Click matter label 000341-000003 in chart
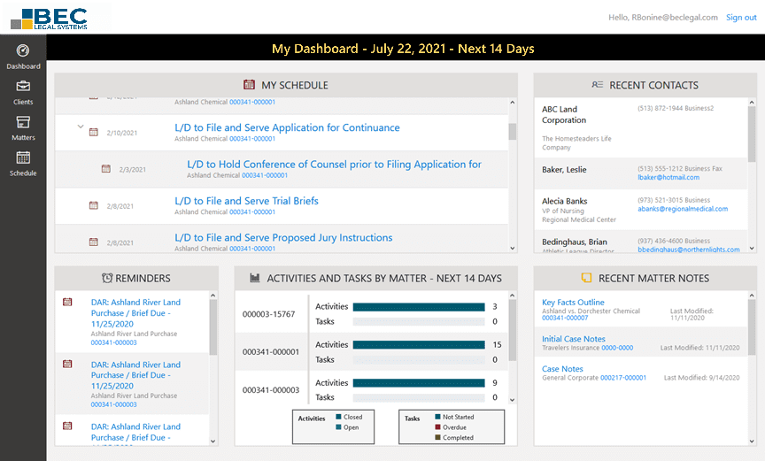 click(270, 390)
